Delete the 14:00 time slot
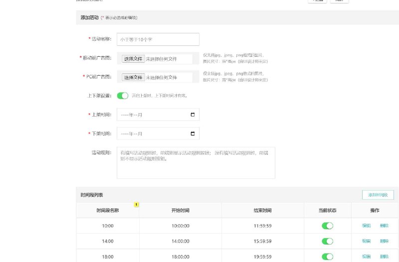 (384, 241)
